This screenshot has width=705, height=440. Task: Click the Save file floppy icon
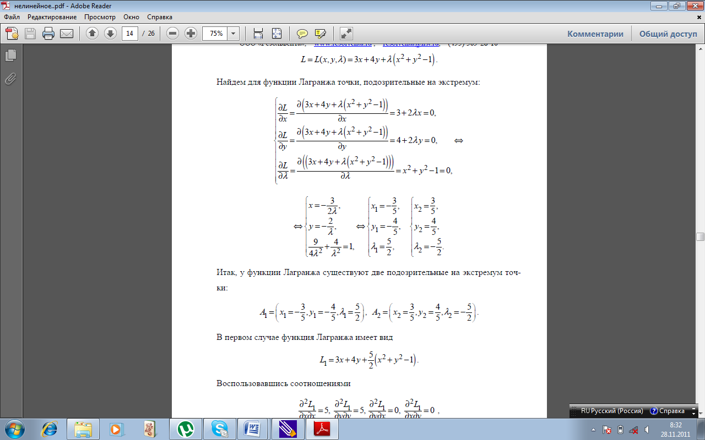[30, 34]
